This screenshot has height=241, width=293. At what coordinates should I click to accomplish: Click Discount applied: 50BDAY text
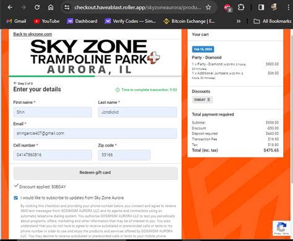[x=43, y=187]
